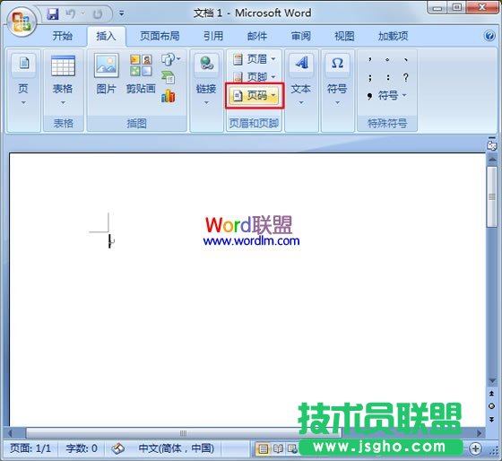502x461 pixels.
Task: Open the round Office button menu
Action: (22, 22)
